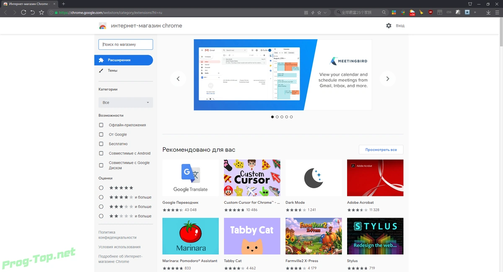Click the colorful house extension icon
Image resolution: width=503 pixels, height=272 pixels.
tap(403, 13)
